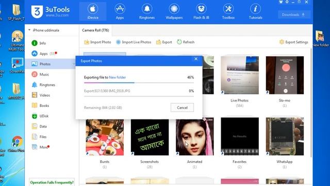330x186 pixels.
Task: Open the Slo-mo album thumbnail
Action: click(x=285, y=75)
